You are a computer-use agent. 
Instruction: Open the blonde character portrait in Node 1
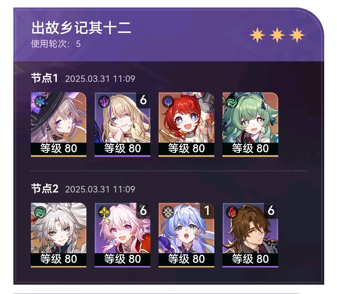pyautogui.click(x=123, y=125)
